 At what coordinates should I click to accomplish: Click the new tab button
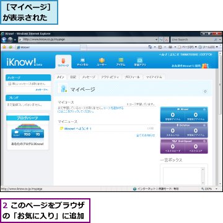84,48
